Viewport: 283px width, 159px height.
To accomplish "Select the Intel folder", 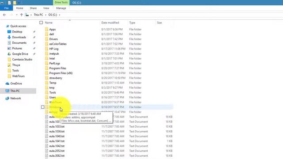I will 52,59.
